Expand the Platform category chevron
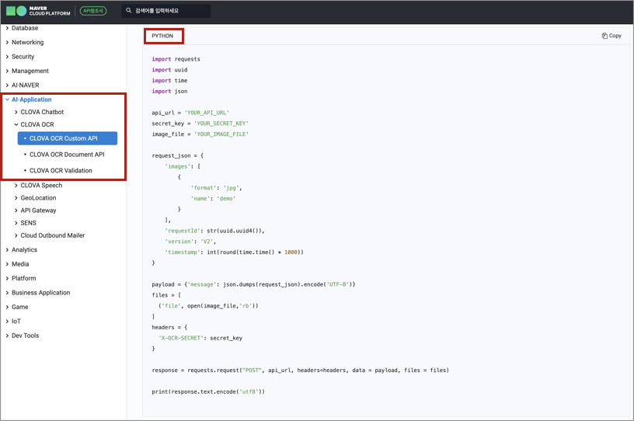Viewport: 634px width, 421px height. click(7, 278)
